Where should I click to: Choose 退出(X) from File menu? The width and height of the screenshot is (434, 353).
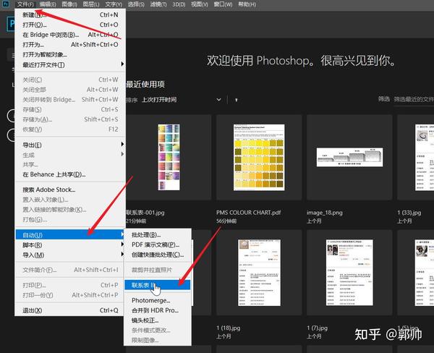70,310
